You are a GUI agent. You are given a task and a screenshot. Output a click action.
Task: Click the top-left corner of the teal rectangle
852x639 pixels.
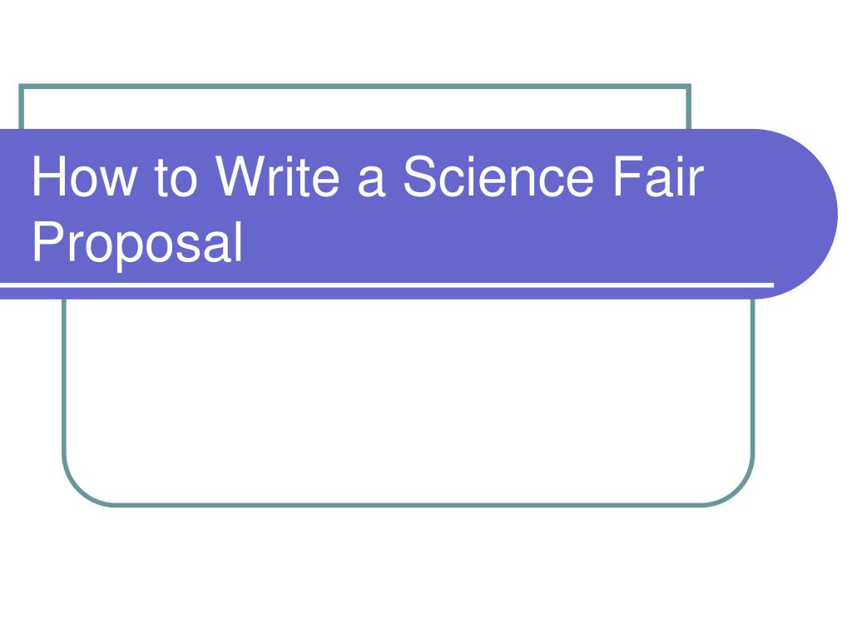(x=22, y=87)
